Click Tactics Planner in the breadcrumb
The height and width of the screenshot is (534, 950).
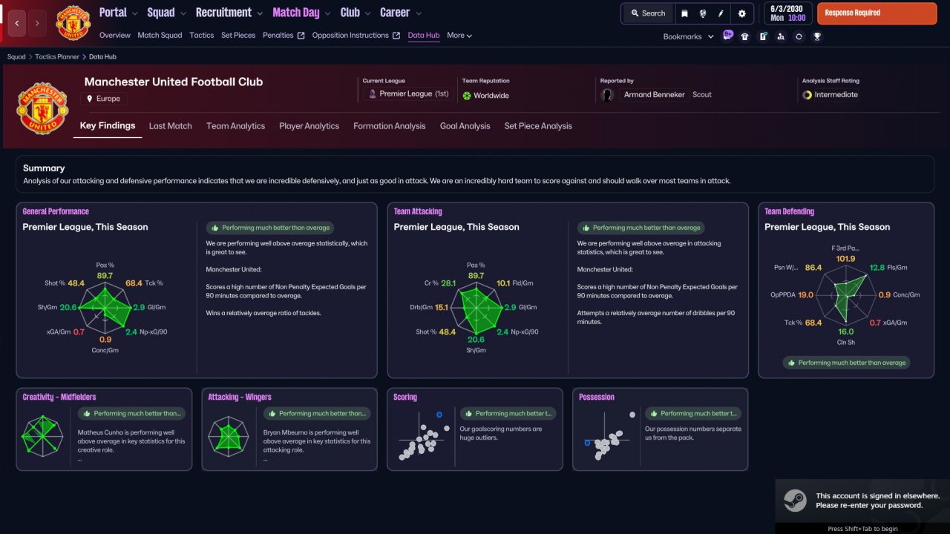coord(58,56)
